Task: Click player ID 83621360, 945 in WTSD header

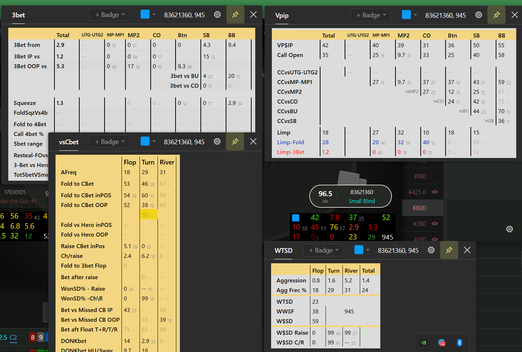Action: (x=398, y=250)
